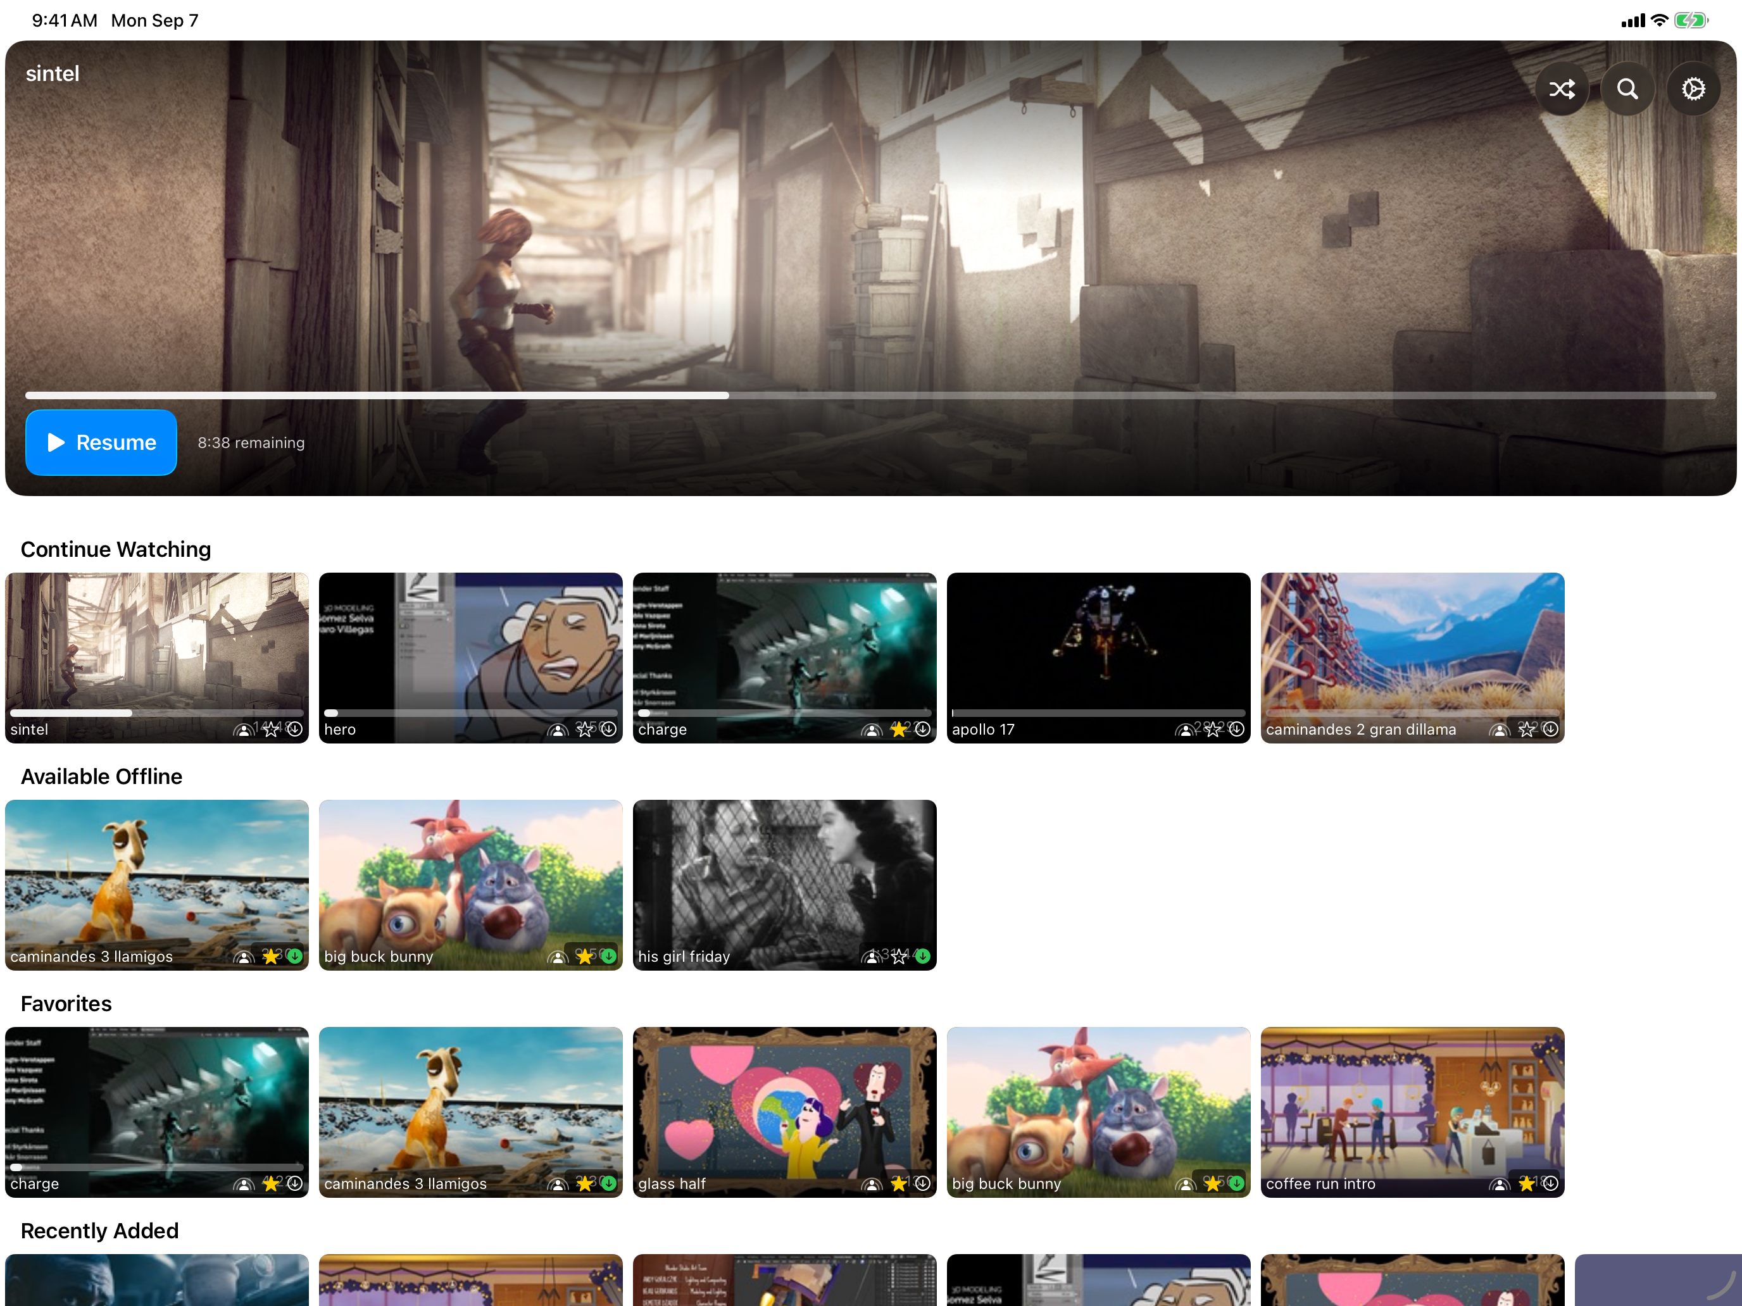1742x1306 pixels.
Task: Click the person icon on glass half card
Action: (872, 1185)
